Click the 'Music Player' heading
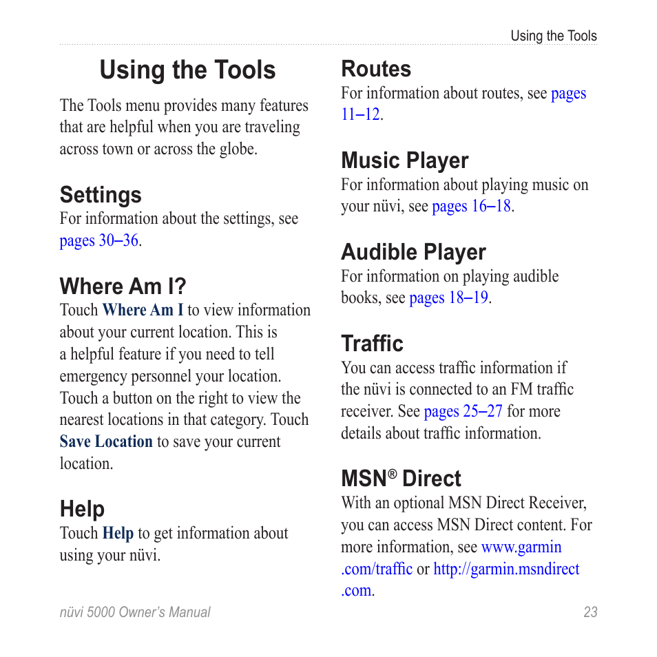 point(405,161)
